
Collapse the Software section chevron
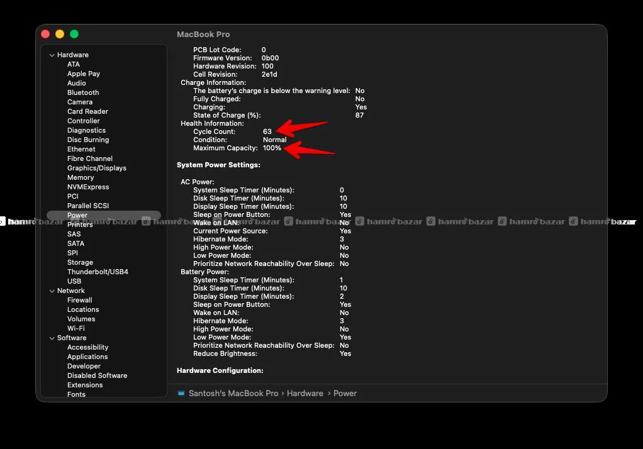(52, 338)
